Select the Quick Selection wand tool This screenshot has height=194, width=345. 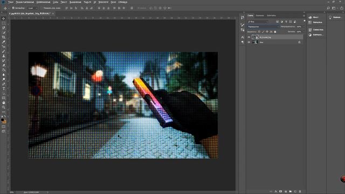pyautogui.click(x=4, y=32)
